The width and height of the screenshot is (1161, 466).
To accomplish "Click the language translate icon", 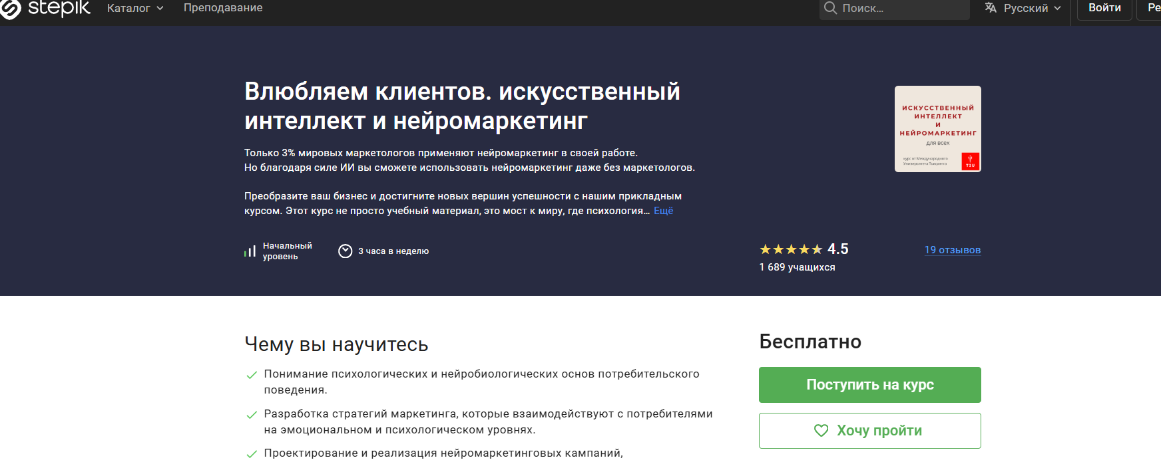I will point(991,8).
